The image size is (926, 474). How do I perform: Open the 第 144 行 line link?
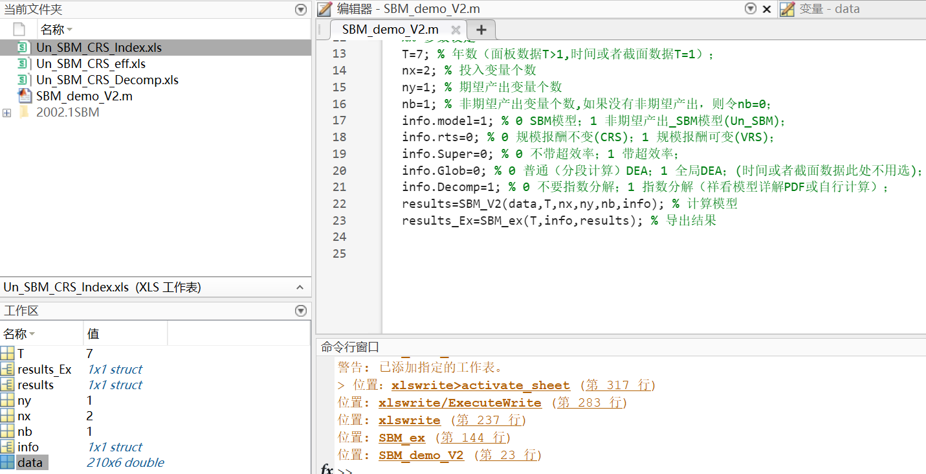click(473, 438)
